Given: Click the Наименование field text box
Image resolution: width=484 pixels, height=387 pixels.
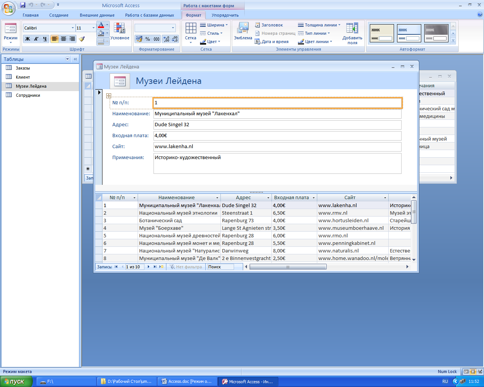Looking at the screenshot, I should [x=278, y=114].
